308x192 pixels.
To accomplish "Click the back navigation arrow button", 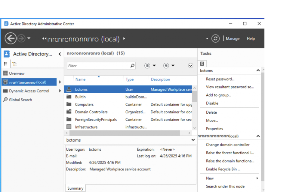I will (x=11, y=38).
